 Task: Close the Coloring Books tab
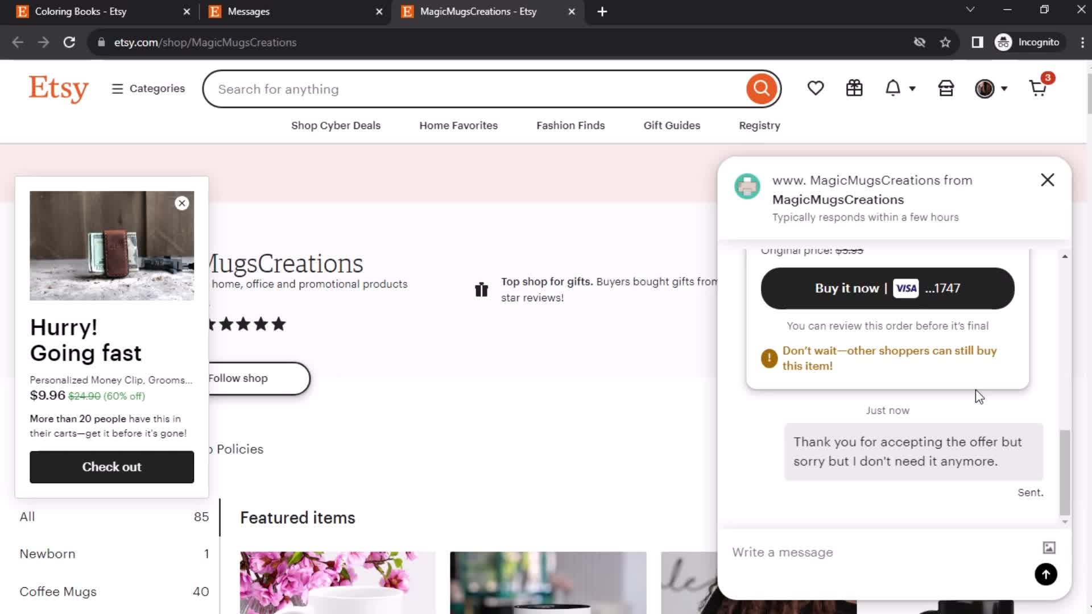[x=187, y=11]
